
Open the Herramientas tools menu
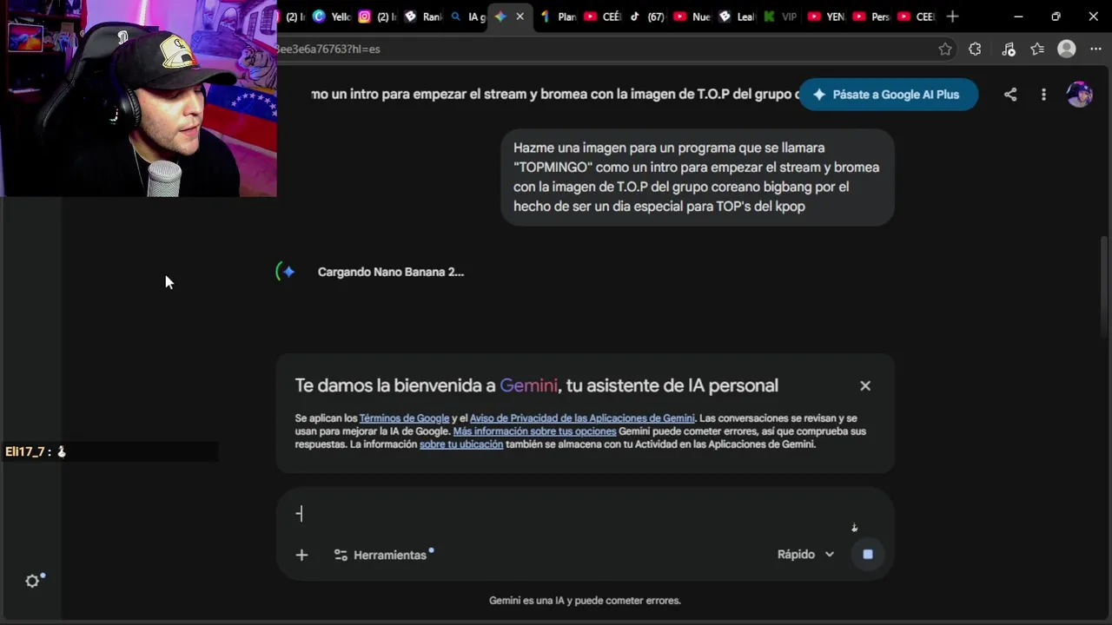tap(382, 555)
